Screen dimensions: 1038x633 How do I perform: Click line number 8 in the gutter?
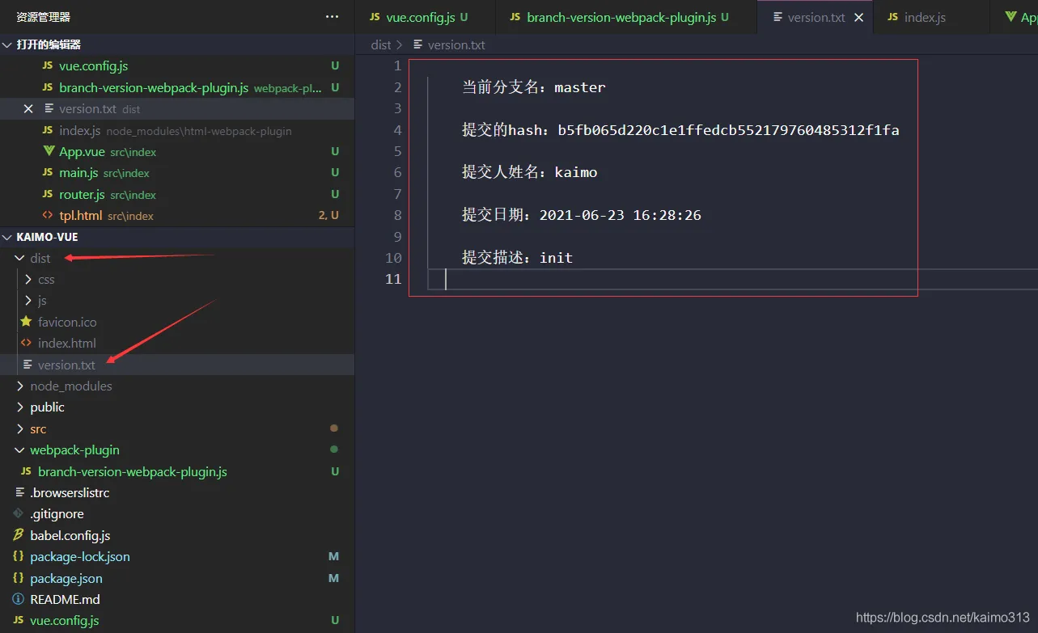tap(396, 215)
